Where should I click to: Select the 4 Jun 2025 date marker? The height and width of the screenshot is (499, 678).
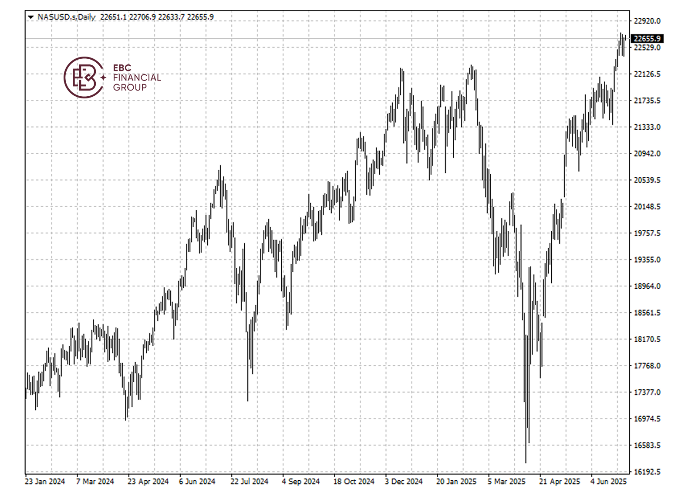(x=608, y=481)
